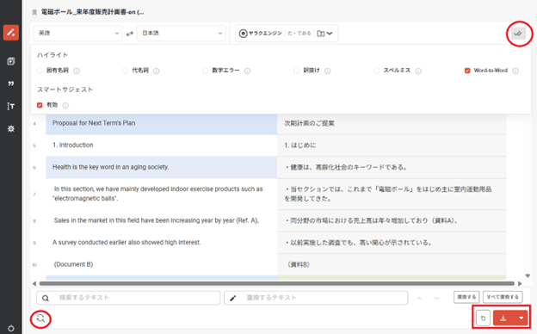Viewport: 537px width, 334px height.
Task: Click translation starting '当セクションでは'
Action: 388,194
